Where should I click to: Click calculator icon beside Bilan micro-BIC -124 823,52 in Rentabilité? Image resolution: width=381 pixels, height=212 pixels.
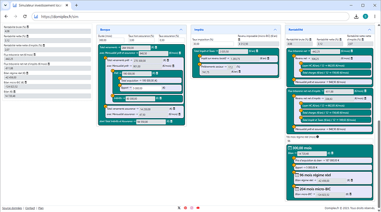pyautogui.click(x=351, y=194)
